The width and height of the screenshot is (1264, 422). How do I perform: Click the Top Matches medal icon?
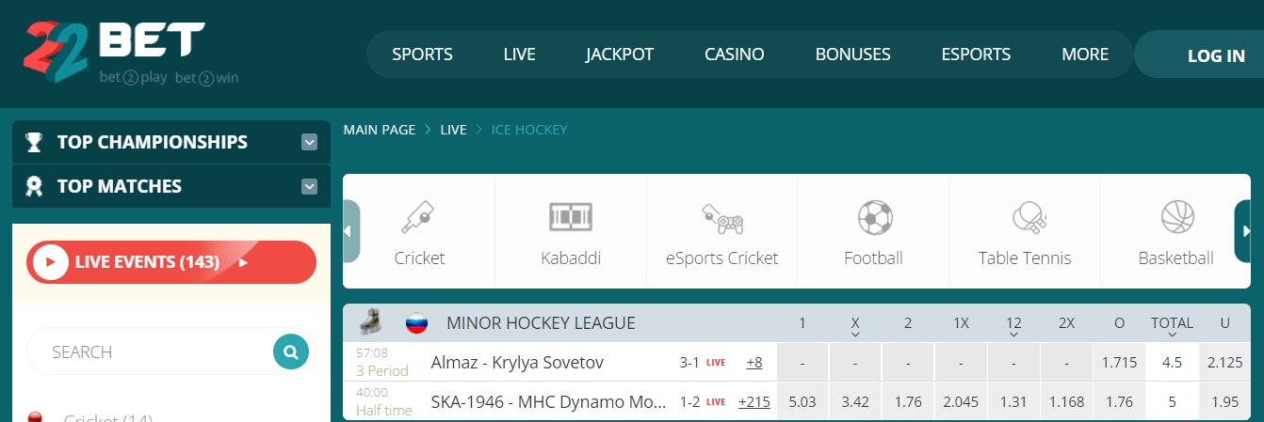tap(35, 186)
